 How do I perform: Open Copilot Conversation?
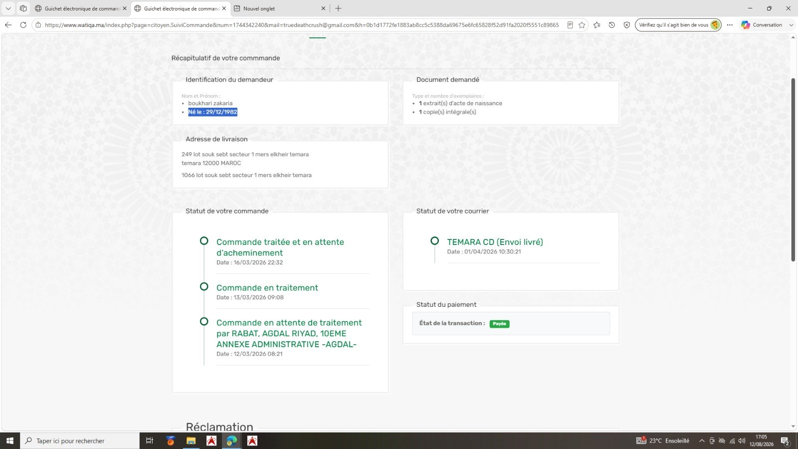tap(762, 25)
